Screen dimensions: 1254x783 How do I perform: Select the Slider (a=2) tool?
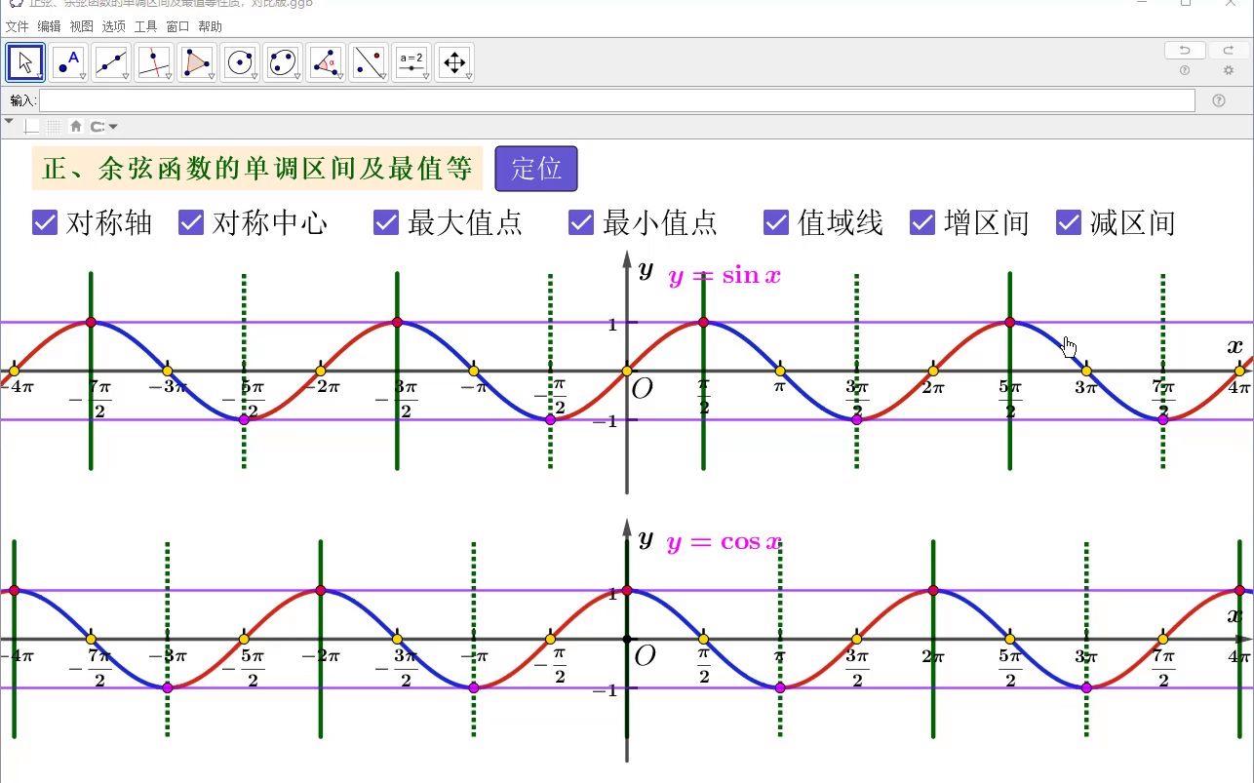coord(411,62)
